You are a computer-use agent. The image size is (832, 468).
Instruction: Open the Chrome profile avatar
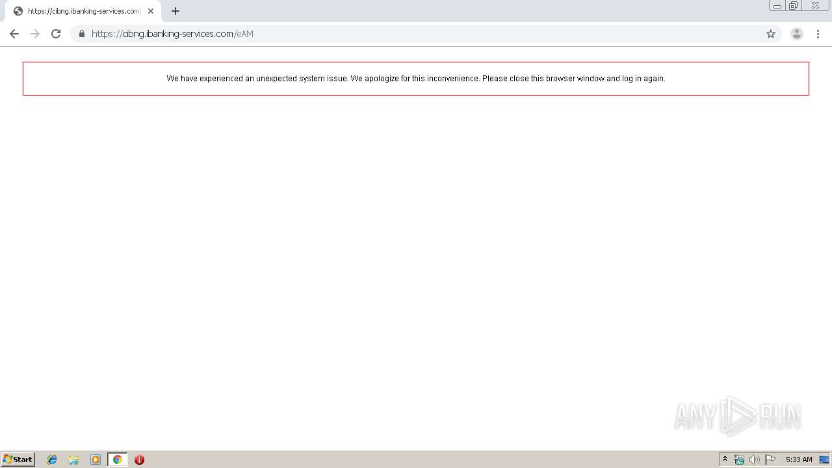click(x=797, y=34)
